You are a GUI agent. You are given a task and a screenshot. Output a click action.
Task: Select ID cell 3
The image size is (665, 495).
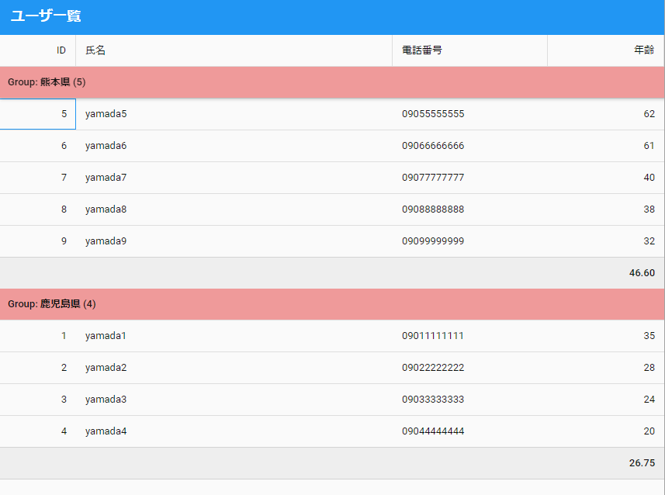38,400
